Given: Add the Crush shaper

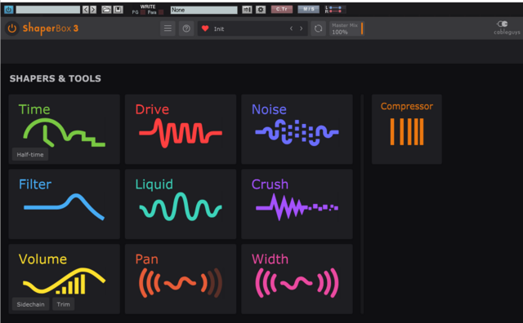Looking at the screenshot, I should point(297,204).
